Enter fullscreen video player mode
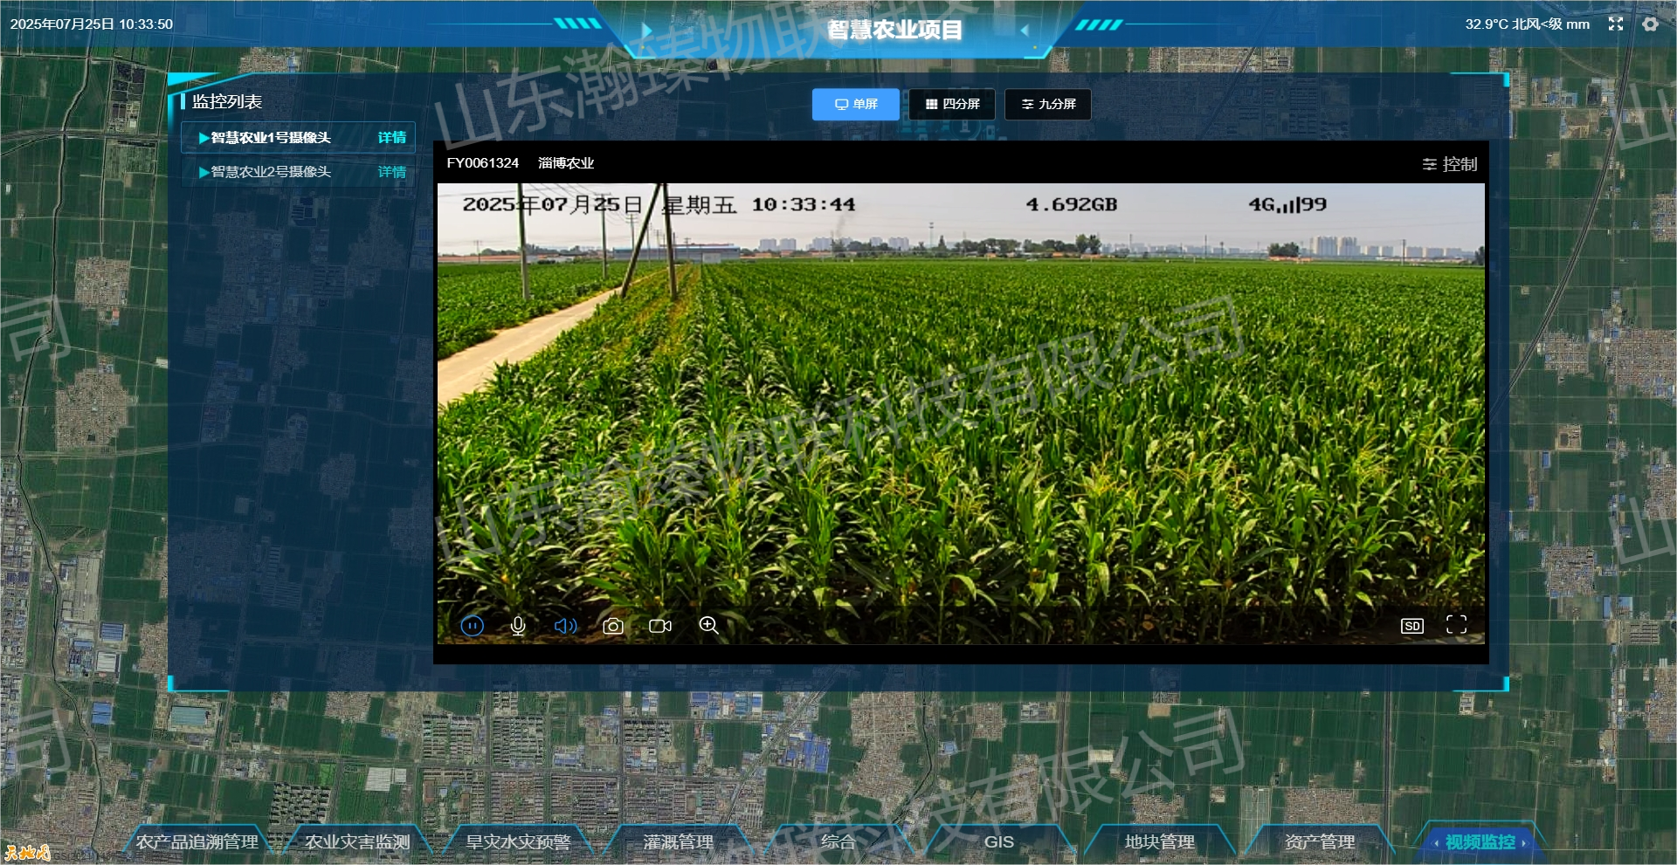1677x865 pixels. 1456,625
